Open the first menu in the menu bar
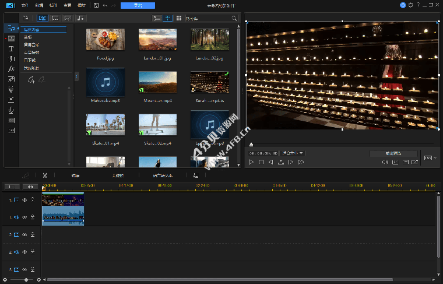This screenshot has width=443, height=284. [24, 5]
